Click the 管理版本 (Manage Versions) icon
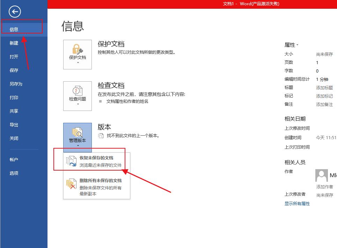 pos(77,134)
